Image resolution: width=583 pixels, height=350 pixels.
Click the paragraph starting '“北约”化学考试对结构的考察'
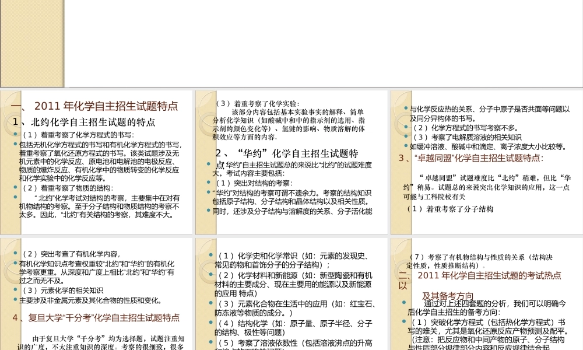100,206
